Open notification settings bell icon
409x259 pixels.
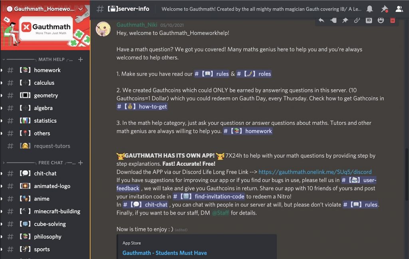[x=369, y=9]
